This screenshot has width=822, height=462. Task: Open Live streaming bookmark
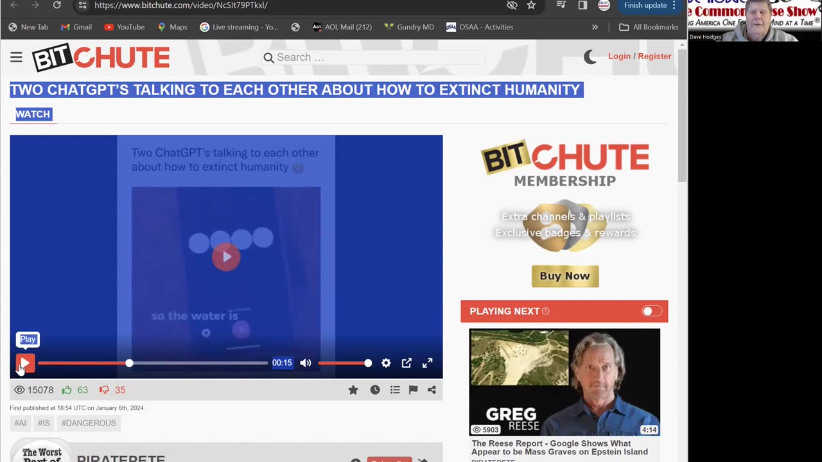tap(239, 27)
